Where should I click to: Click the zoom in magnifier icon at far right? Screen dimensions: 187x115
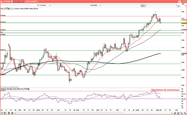(185, 113)
